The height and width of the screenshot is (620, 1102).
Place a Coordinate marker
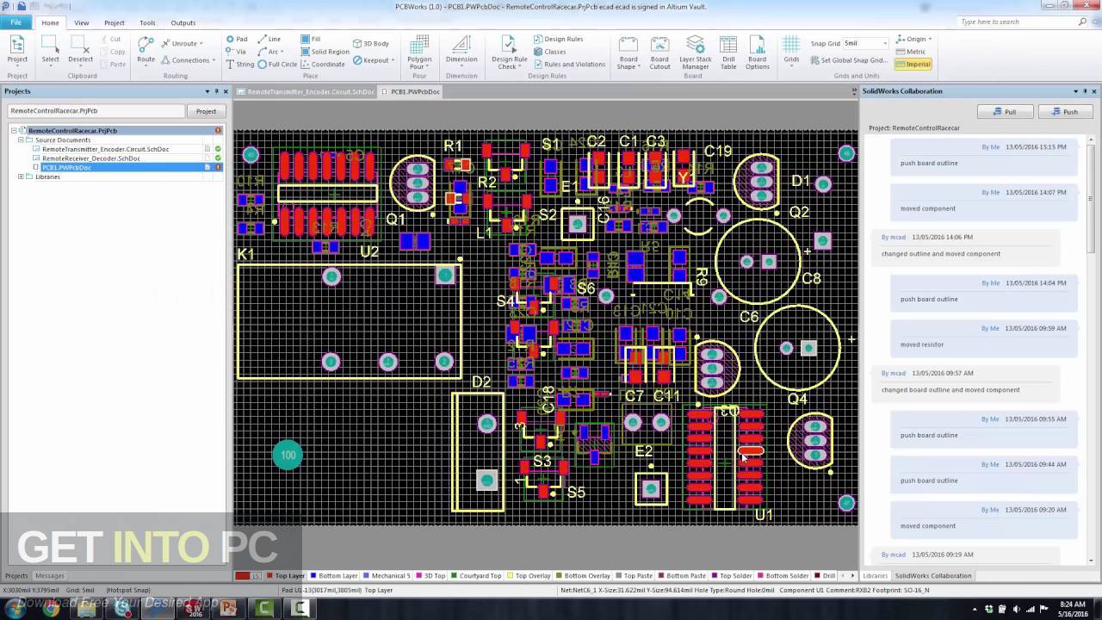click(323, 64)
